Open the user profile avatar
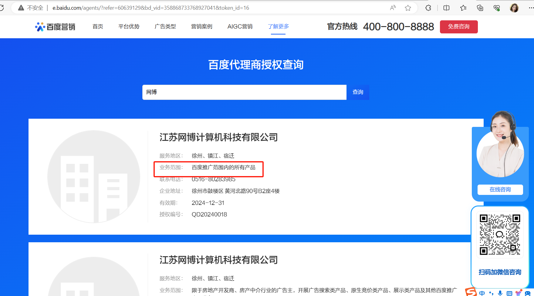Screen dimensions: 534x296 [x=514, y=8]
